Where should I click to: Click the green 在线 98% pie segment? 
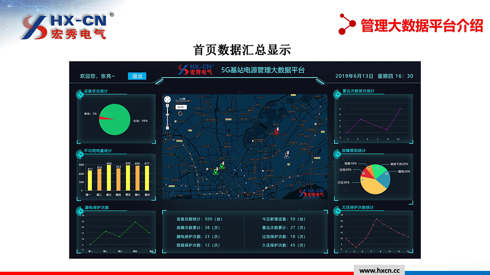118,122
